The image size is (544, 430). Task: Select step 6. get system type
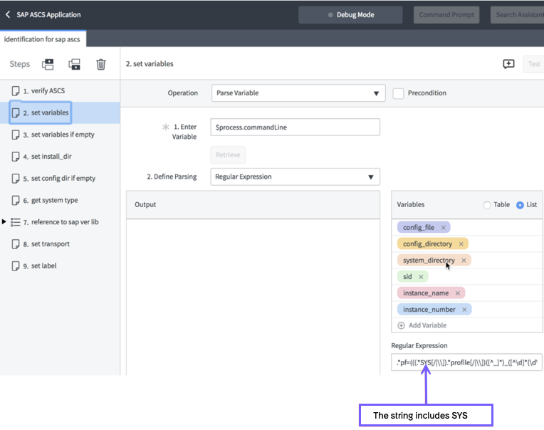click(x=60, y=200)
